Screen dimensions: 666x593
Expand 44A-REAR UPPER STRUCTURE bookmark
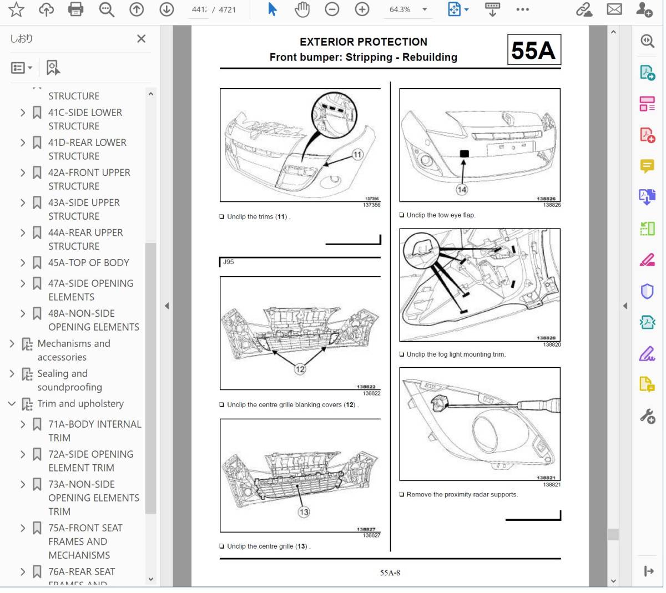(23, 232)
